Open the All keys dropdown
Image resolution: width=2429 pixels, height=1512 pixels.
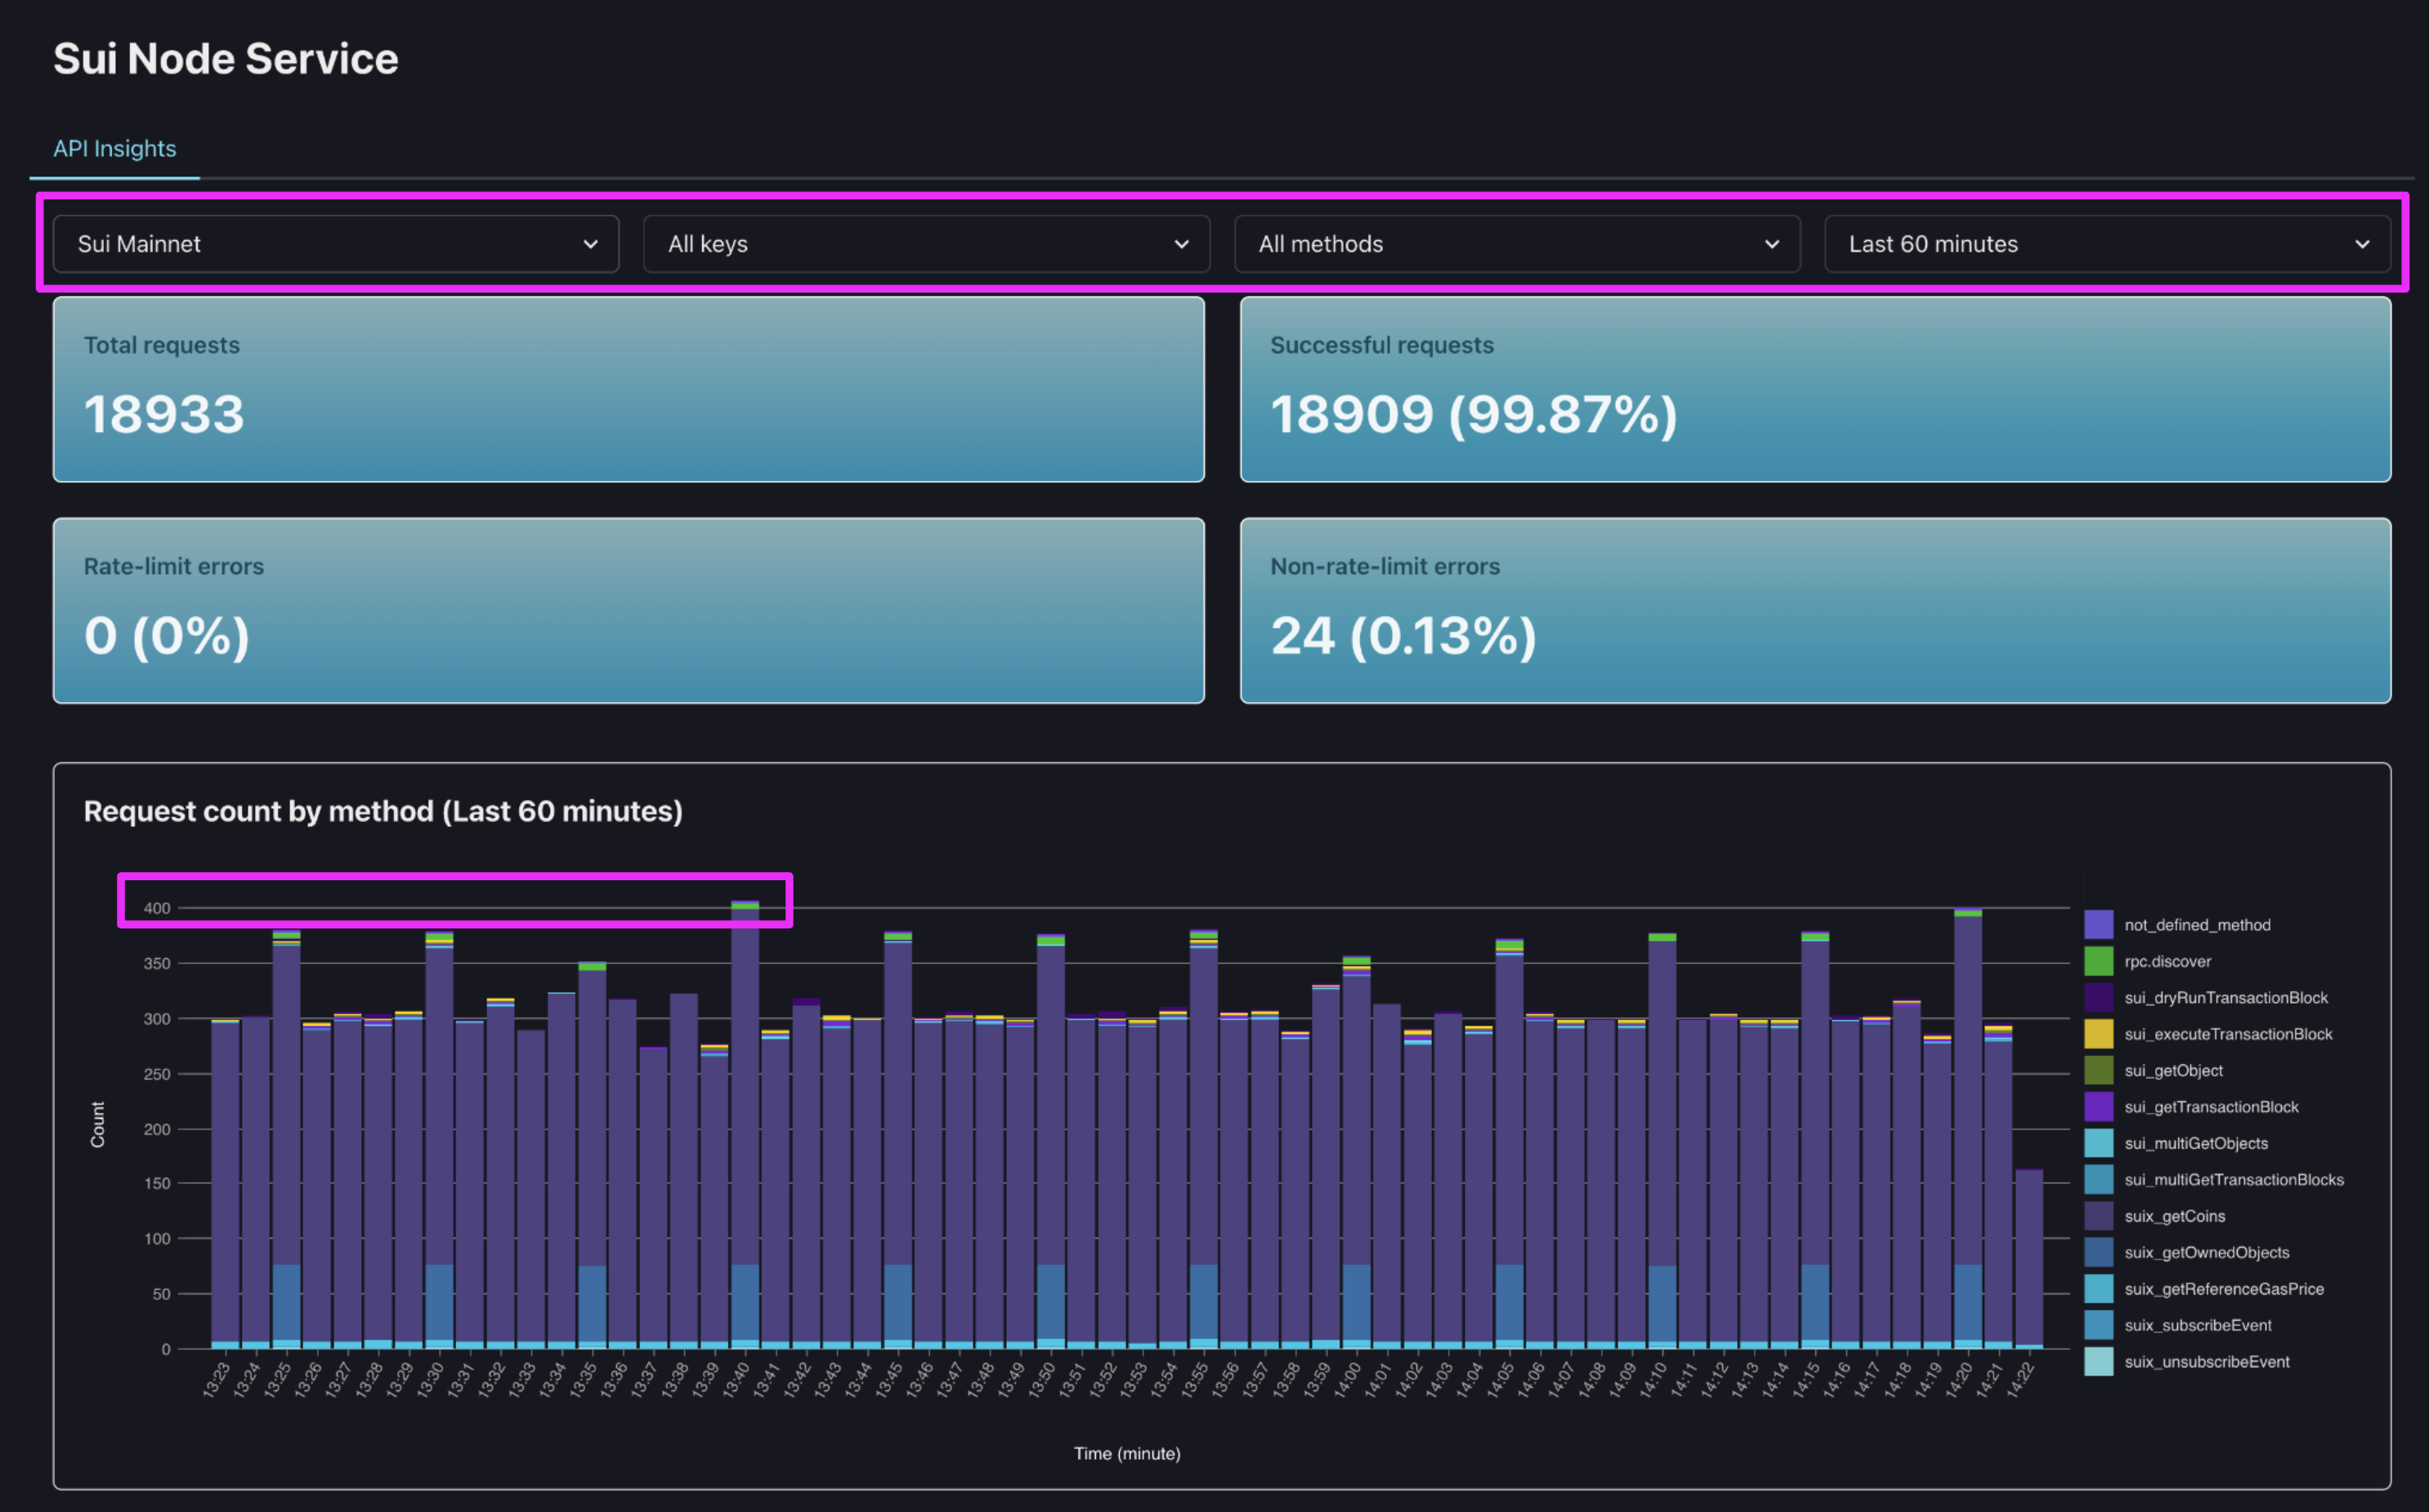point(926,244)
